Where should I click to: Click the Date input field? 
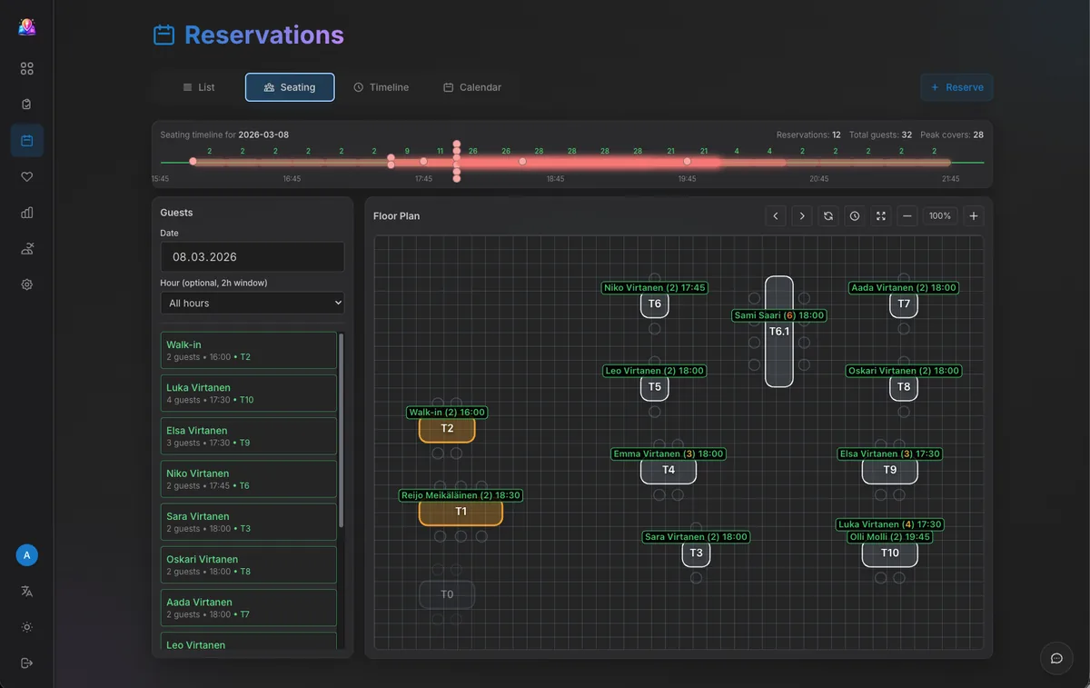(253, 257)
